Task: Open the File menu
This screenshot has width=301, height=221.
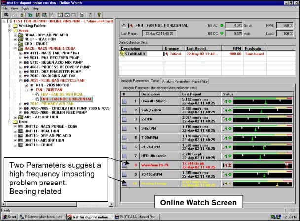Action: 5,9
